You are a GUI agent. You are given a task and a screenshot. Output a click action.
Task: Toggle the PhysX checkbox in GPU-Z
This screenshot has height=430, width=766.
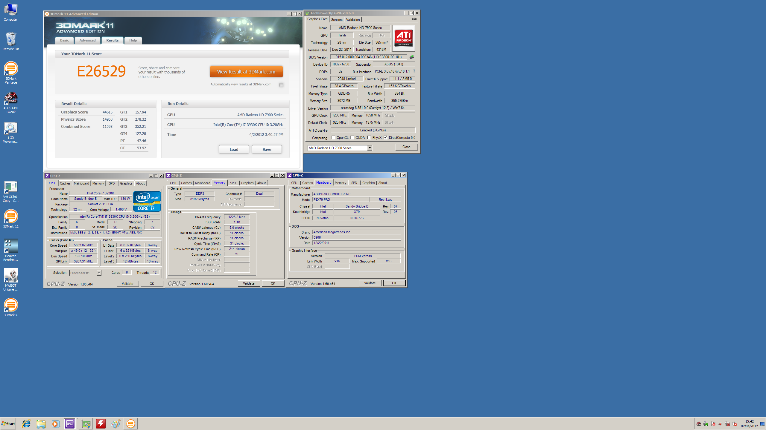tap(369, 138)
